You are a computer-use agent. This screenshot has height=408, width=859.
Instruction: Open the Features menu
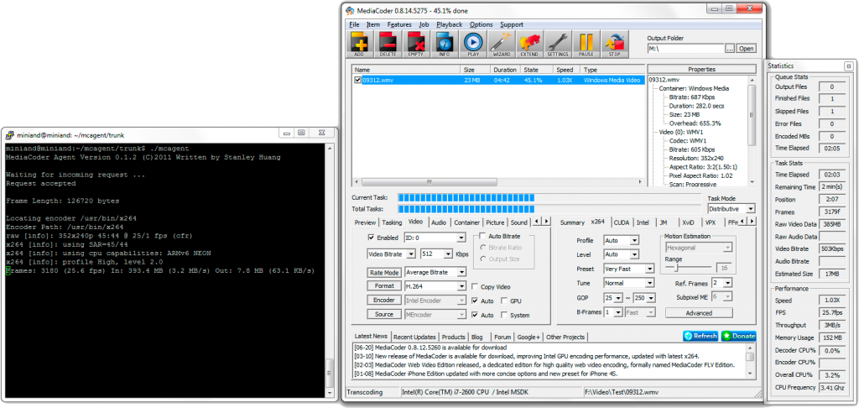399,24
